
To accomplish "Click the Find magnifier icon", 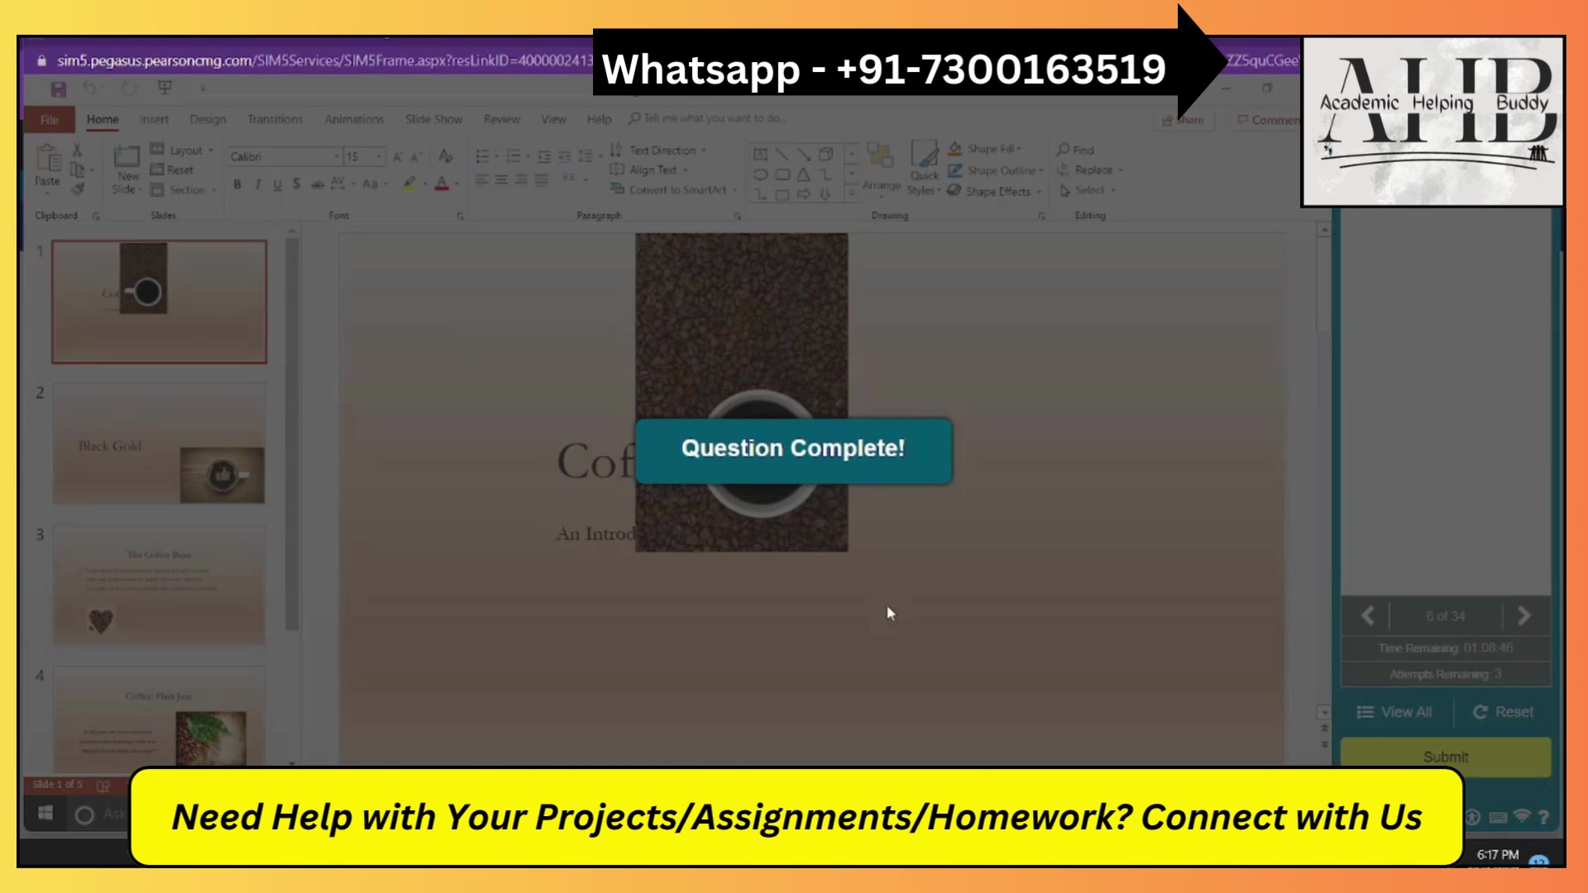I will (x=1063, y=150).
